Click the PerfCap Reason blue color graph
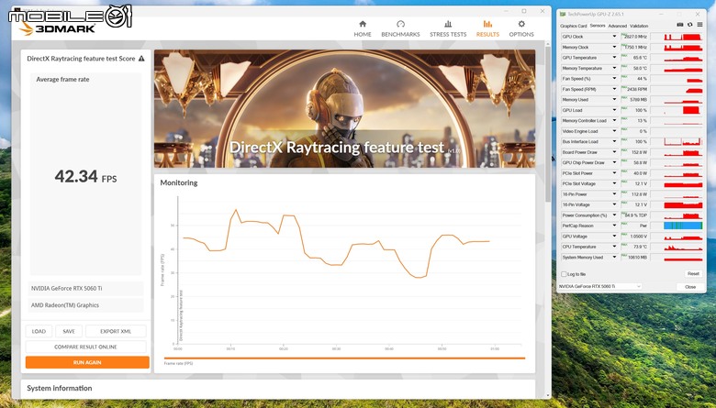 [x=683, y=226]
